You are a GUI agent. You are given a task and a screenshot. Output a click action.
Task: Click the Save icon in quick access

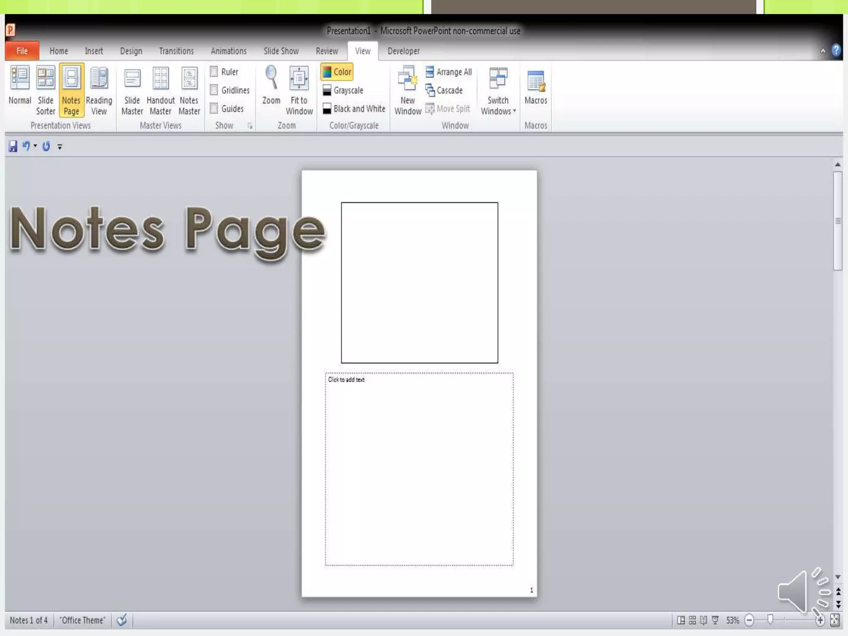click(x=13, y=146)
